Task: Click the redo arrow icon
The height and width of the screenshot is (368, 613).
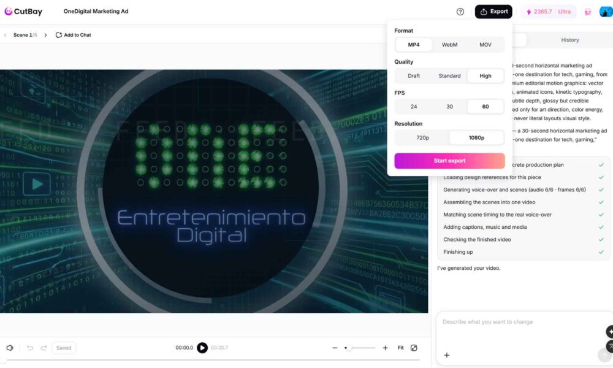Action: pos(44,348)
